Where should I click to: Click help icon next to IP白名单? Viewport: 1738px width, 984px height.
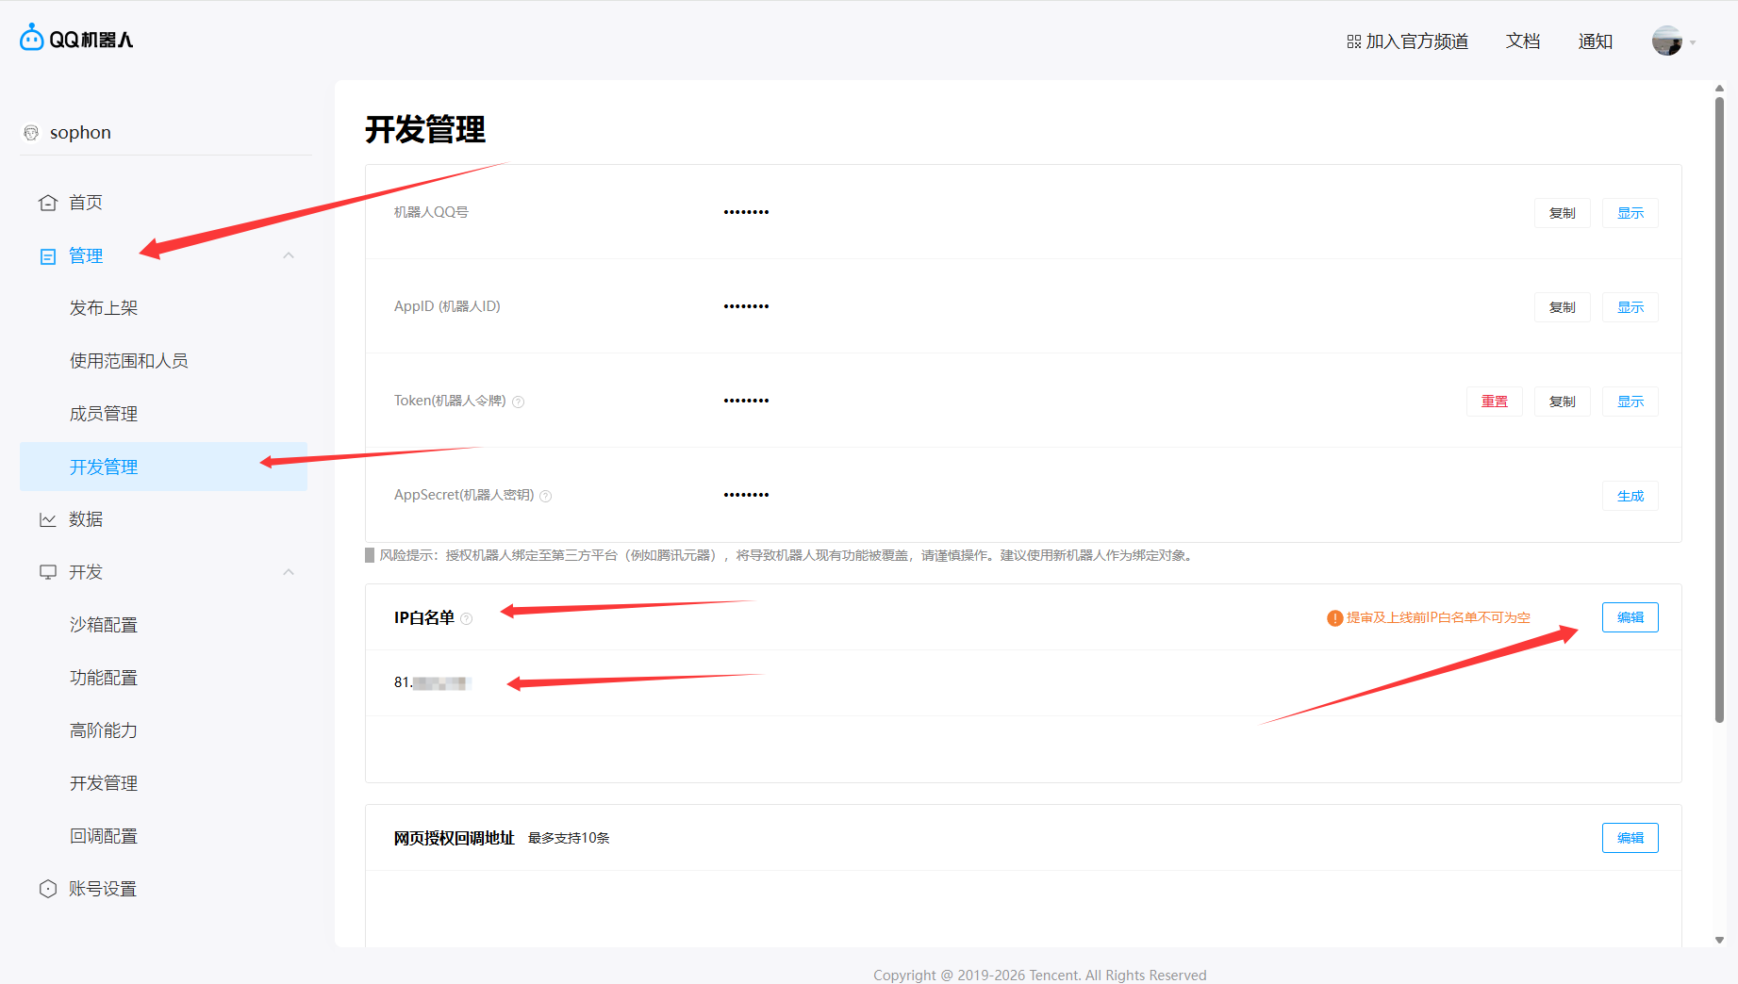[x=467, y=618]
